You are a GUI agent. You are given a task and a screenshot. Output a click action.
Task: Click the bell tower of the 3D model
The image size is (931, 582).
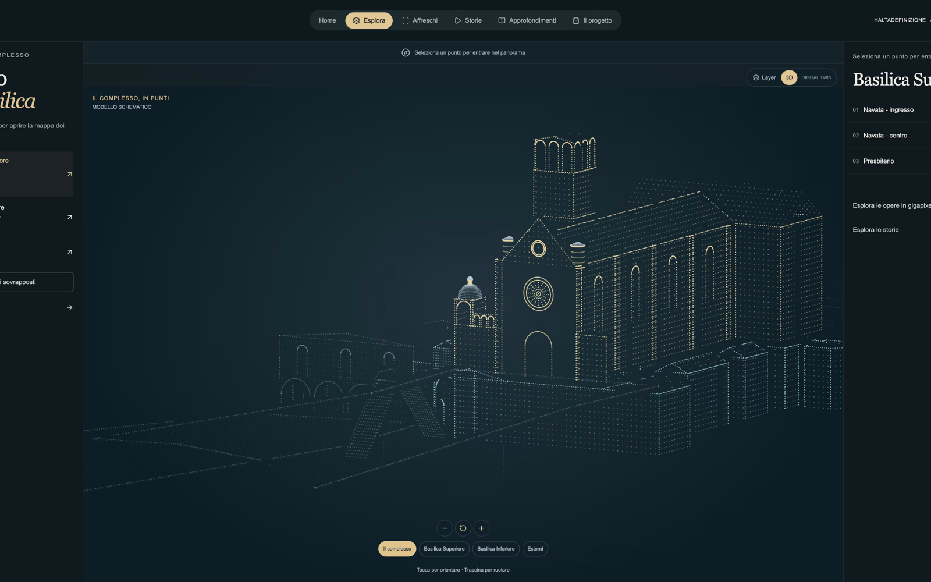pyautogui.click(x=564, y=178)
